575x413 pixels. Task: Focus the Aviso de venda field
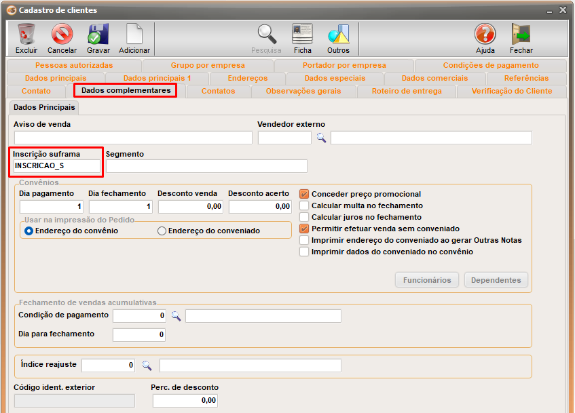pos(132,138)
